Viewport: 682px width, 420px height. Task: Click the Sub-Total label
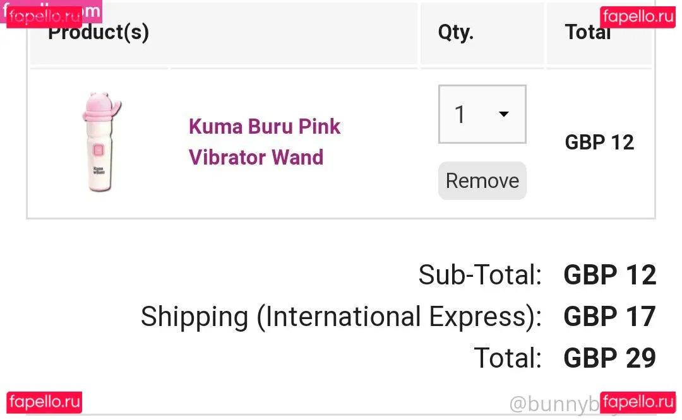click(x=480, y=275)
